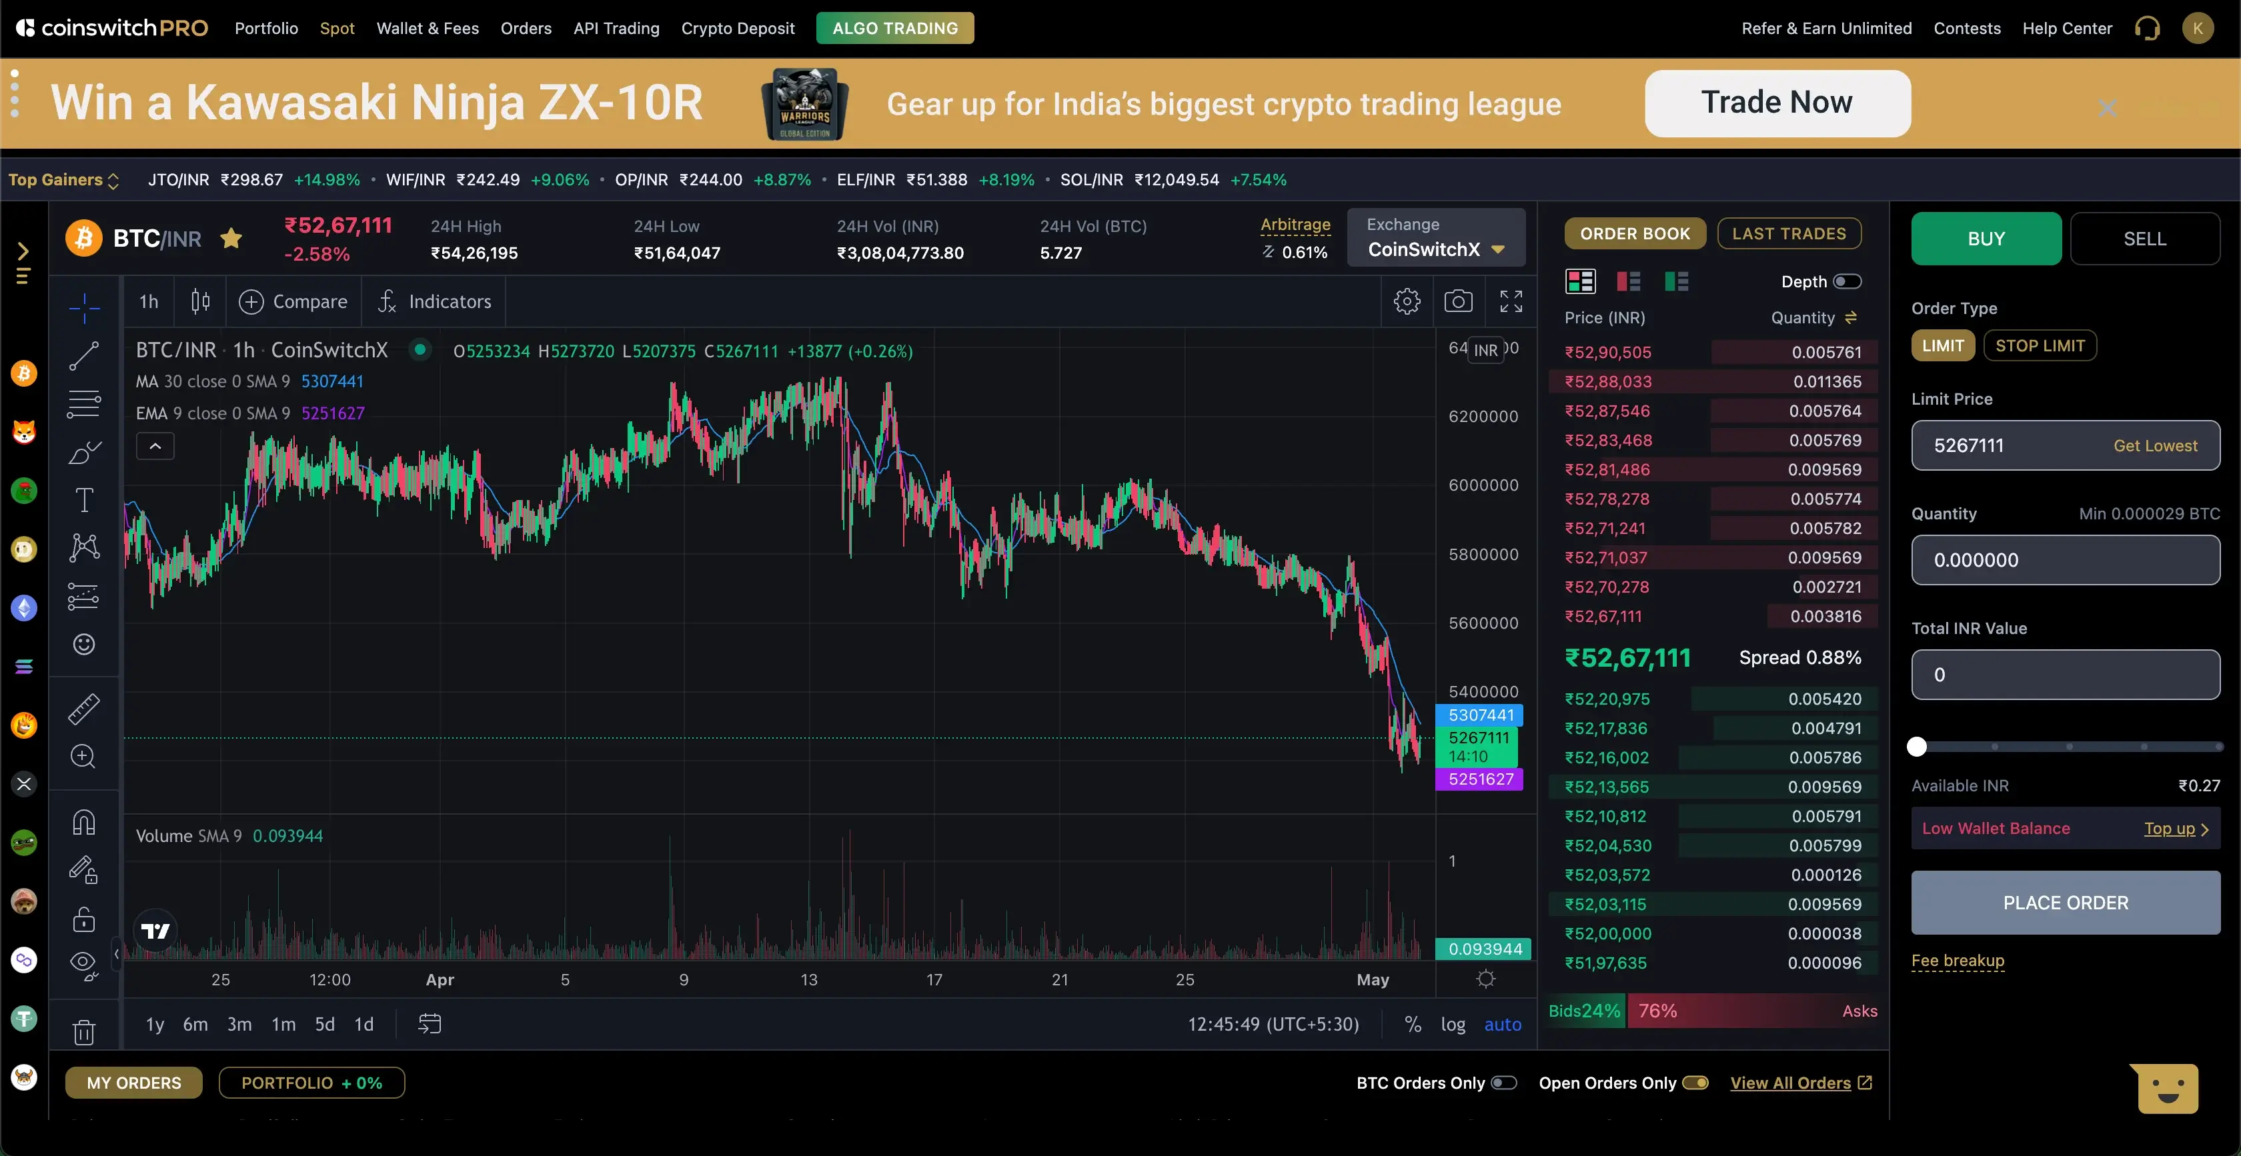Collapse the chart indicators legend chevron
This screenshot has height=1156, width=2241.
pyautogui.click(x=155, y=445)
